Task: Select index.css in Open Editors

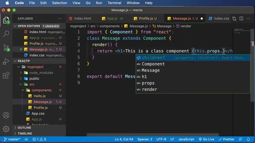Action: coord(39,55)
